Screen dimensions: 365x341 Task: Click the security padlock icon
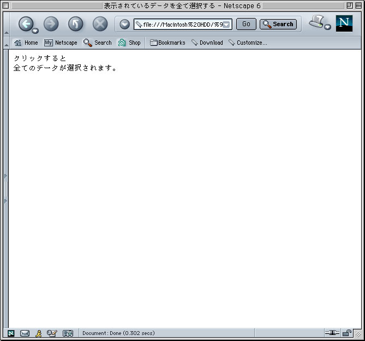347,333
